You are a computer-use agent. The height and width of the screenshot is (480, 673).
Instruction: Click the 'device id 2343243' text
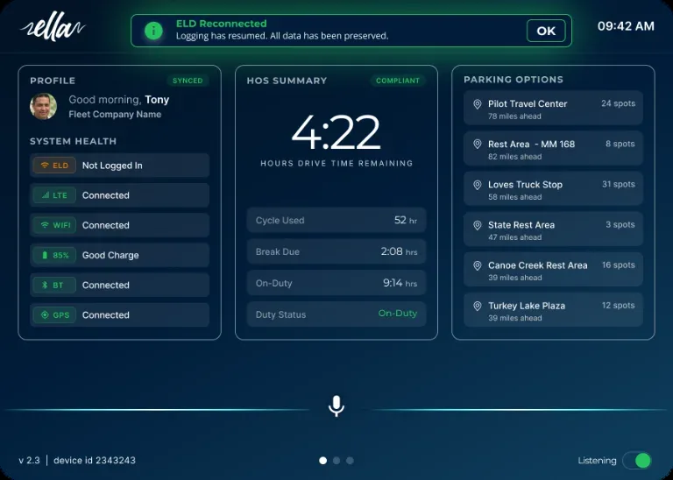point(95,461)
